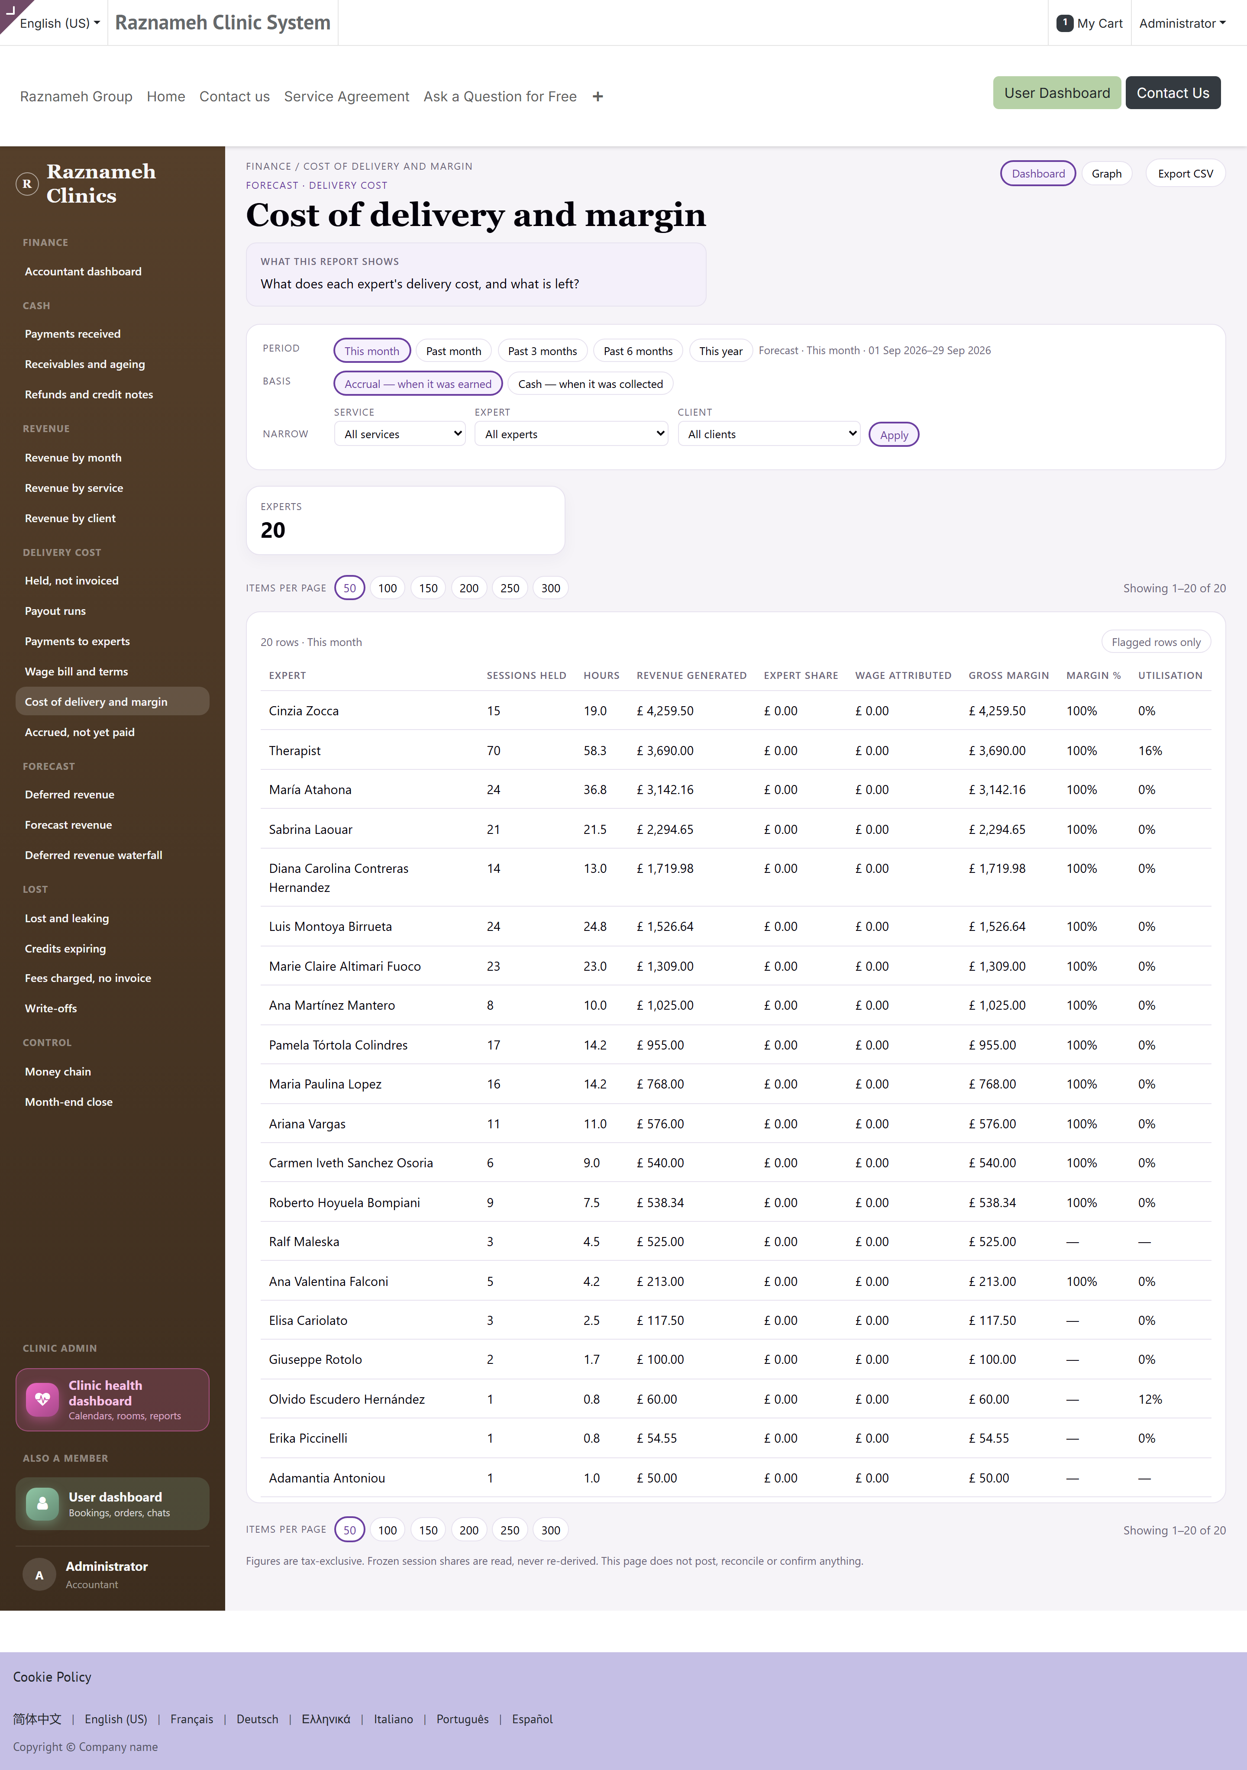Click the My Cart count badge
Screen dimensions: 1247x1770
tap(1064, 23)
